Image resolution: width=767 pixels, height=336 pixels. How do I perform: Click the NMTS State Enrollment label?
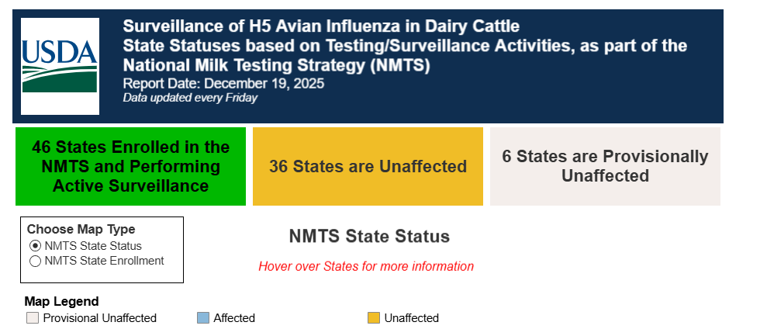[104, 261]
